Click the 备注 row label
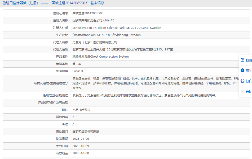Screen dimensions: 252x159 click(x=65, y=124)
